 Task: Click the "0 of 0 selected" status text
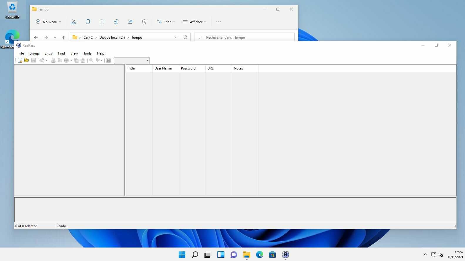(x=26, y=226)
